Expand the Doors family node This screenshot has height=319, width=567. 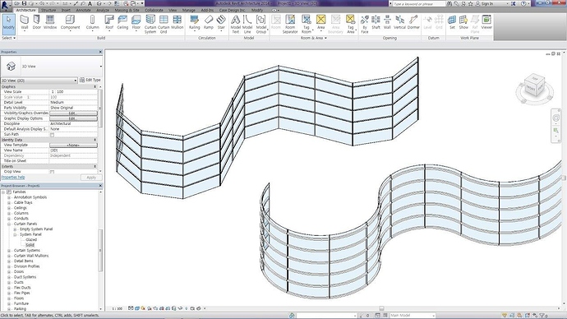tap(9, 271)
